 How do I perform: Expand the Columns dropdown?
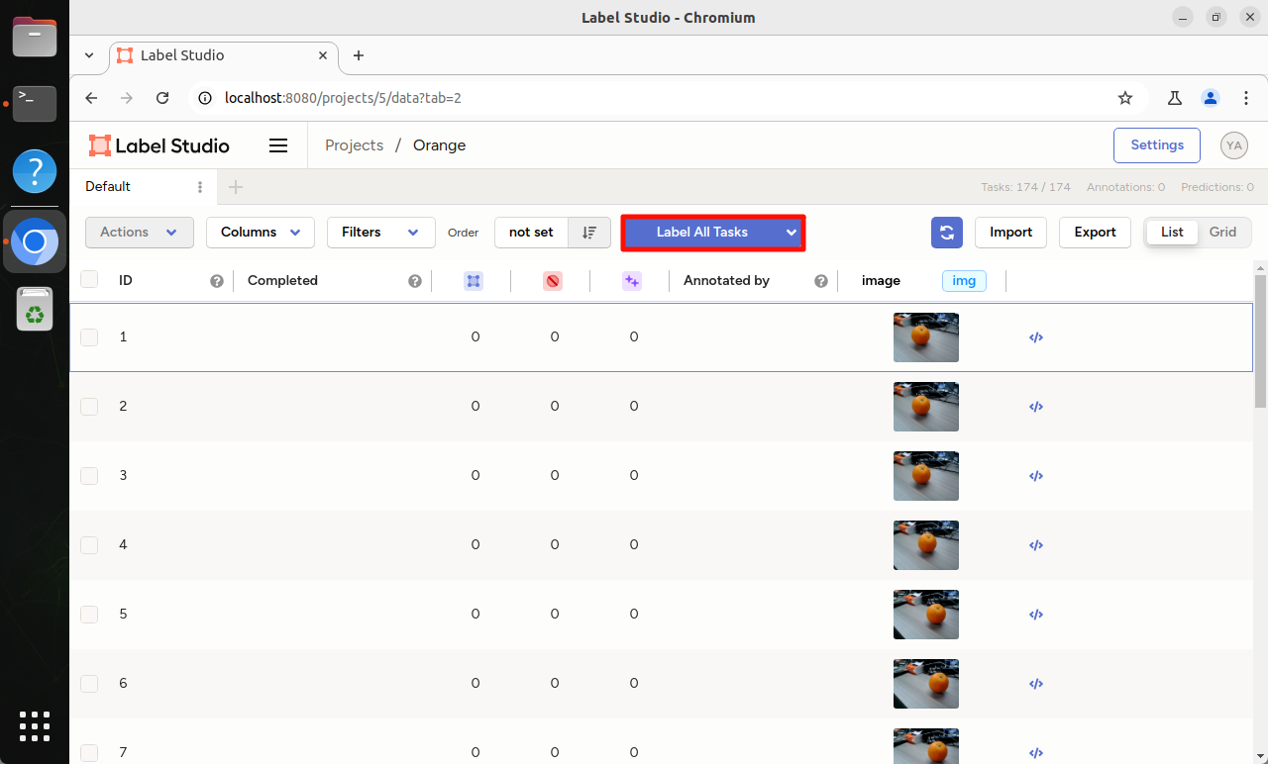[x=261, y=232]
